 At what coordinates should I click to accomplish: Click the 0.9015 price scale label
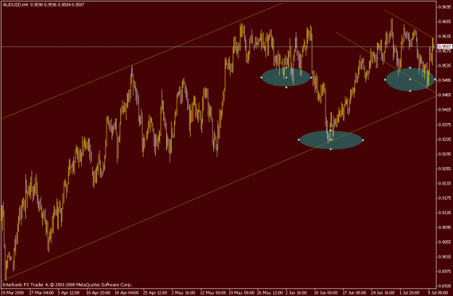pos(445,257)
